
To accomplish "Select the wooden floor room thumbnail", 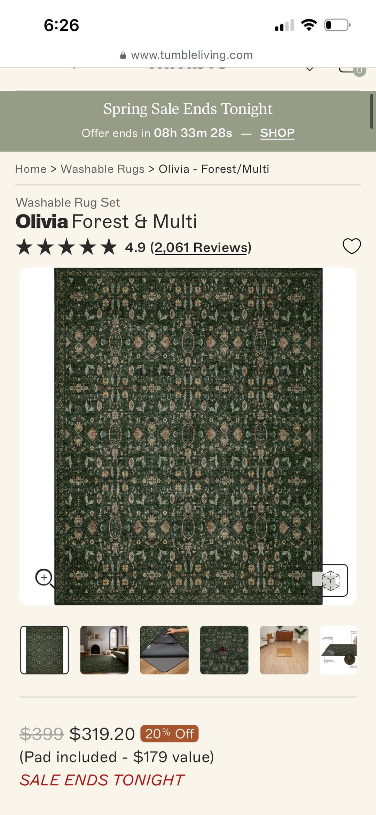I will tap(284, 650).
